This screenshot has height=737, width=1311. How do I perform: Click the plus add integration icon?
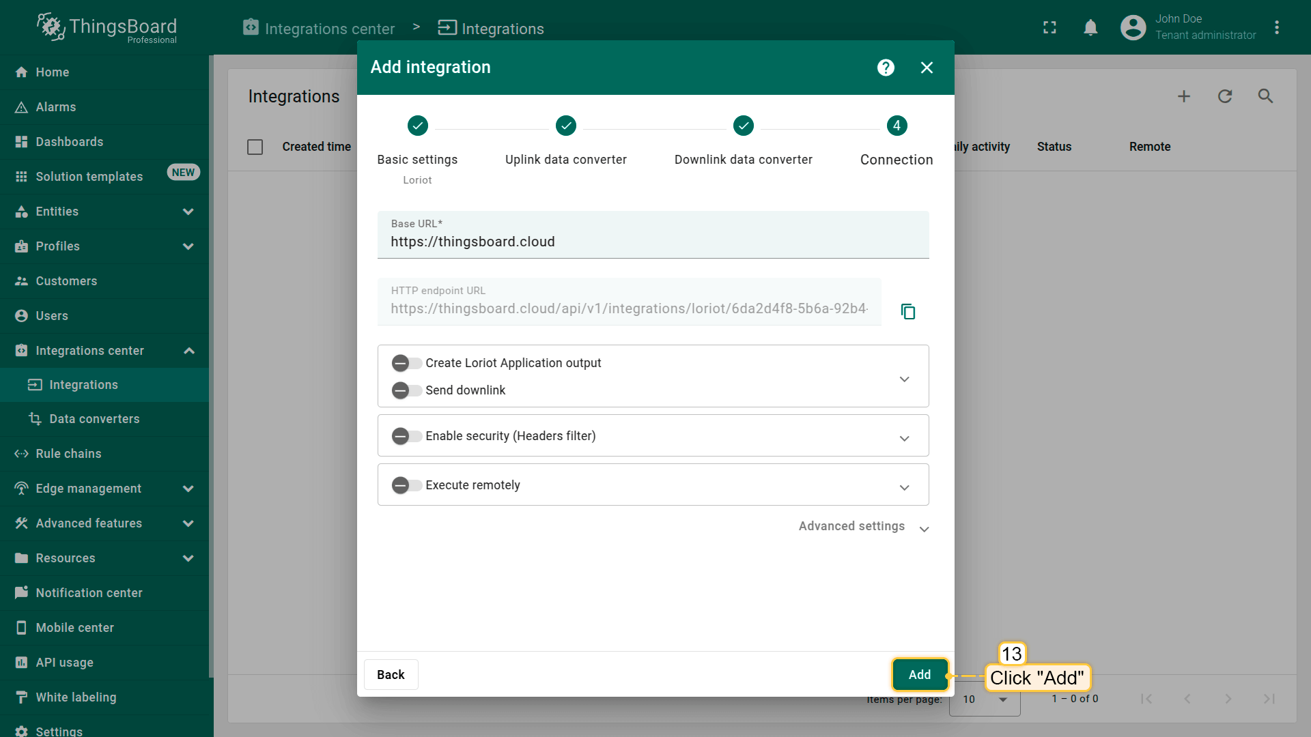tap(1184, 96)
